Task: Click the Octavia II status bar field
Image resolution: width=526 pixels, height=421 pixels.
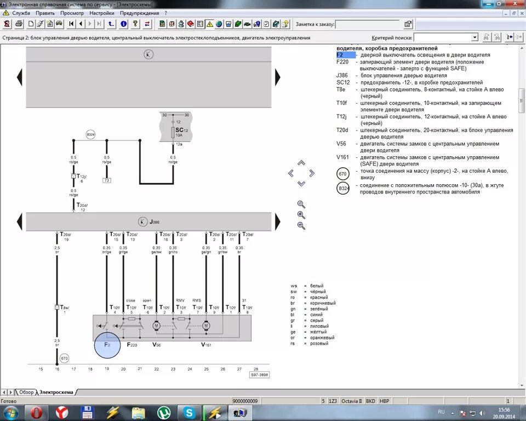Action: (x=351, y=401)
